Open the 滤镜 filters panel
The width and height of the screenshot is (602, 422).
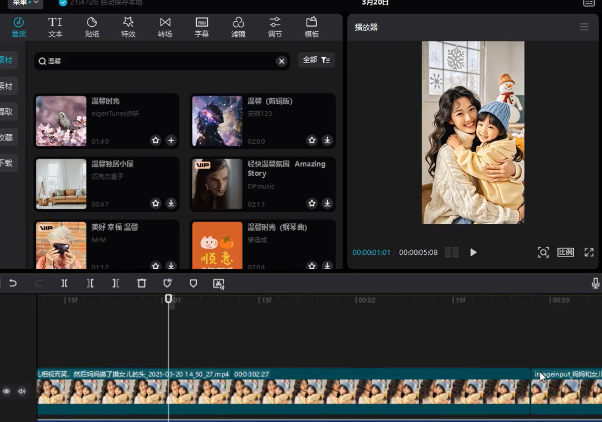coord(238,27)
